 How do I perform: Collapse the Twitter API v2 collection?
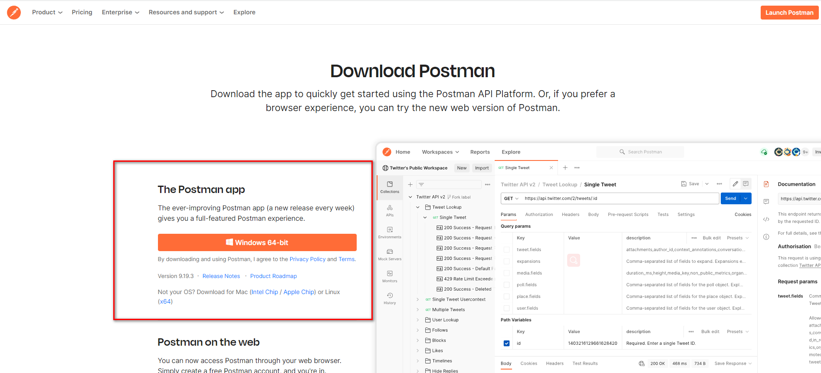(410, 197)
